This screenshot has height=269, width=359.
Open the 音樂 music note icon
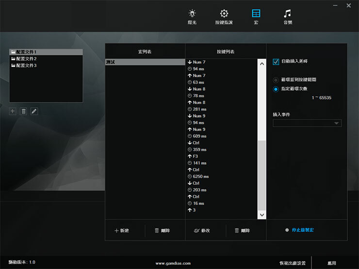288,14
